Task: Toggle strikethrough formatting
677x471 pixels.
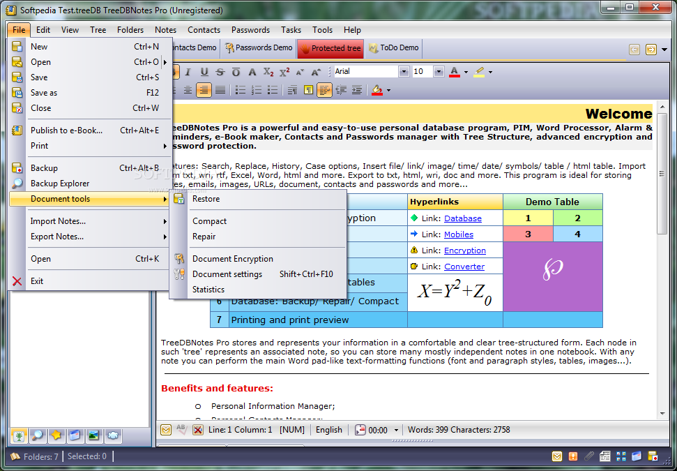Action: [x=220, y=72]
